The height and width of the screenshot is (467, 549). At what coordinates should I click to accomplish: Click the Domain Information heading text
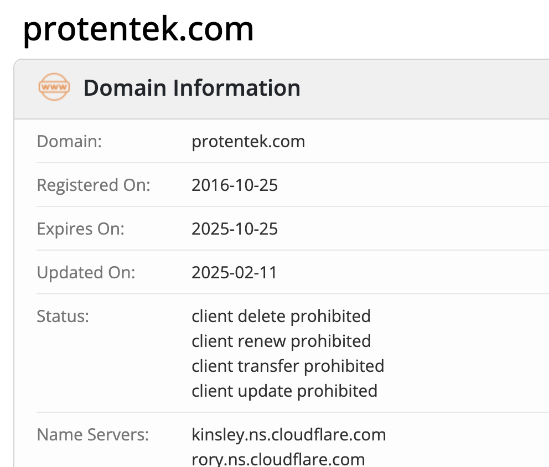(191, 89)
